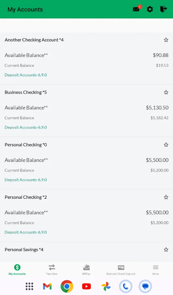Viewport: 173px width, 295px height.
Task: Open Deposit Accounts-6.9.0 link under Business Checking
Action: pos(26,127)
